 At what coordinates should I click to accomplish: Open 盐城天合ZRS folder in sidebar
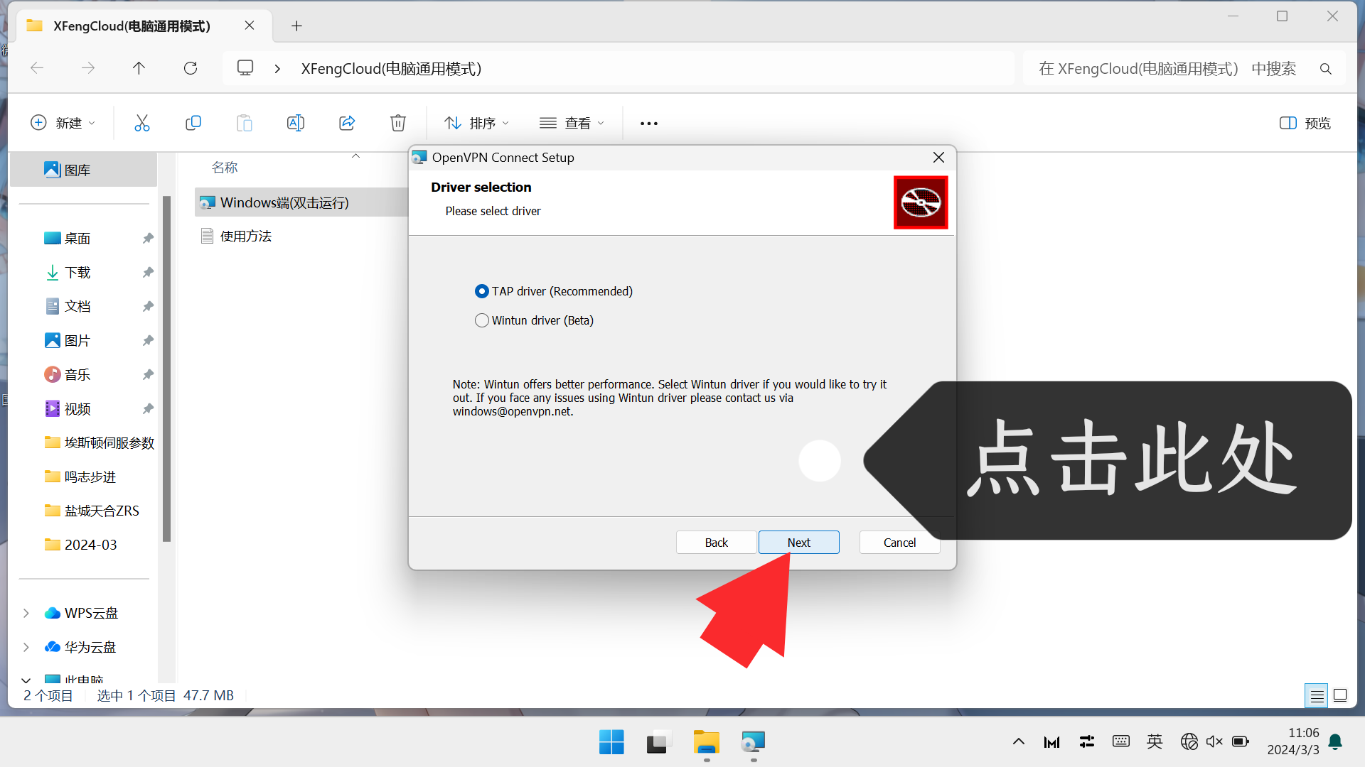92,511
